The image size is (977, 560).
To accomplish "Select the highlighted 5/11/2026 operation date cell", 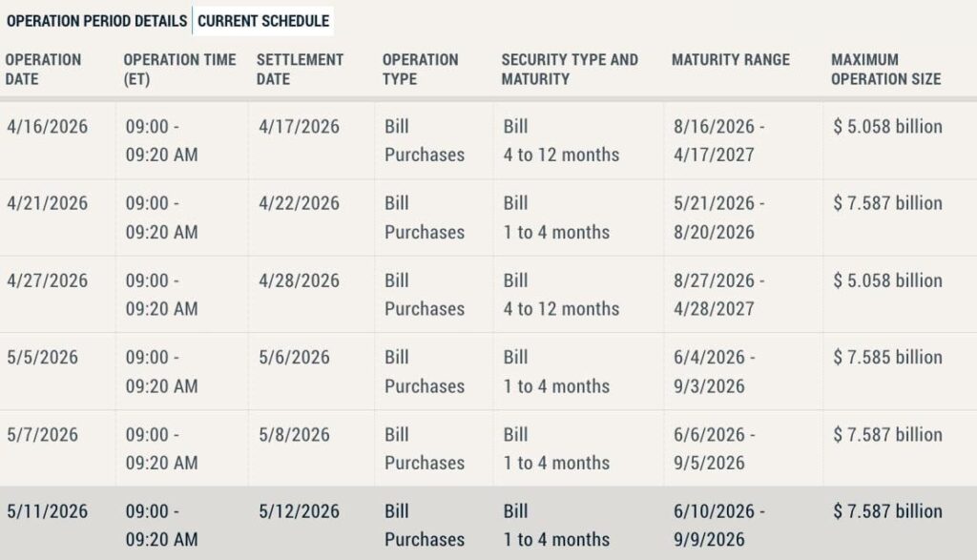I will point(46,511).
